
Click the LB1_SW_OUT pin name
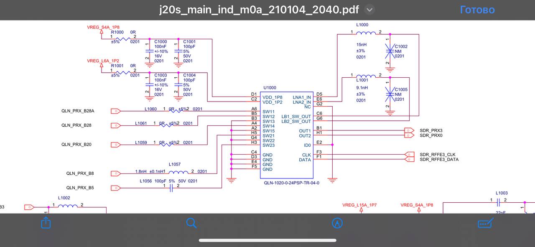click(x=296, y=117)
